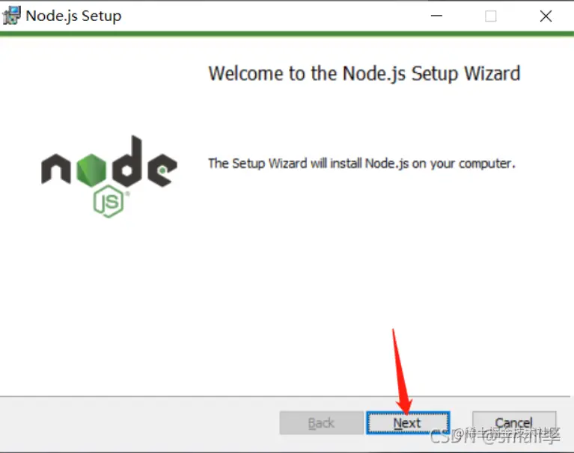Click the greyed-out Back button

coord(321,423)
